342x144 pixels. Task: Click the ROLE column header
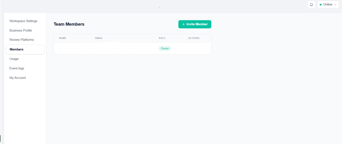(162, 38)
